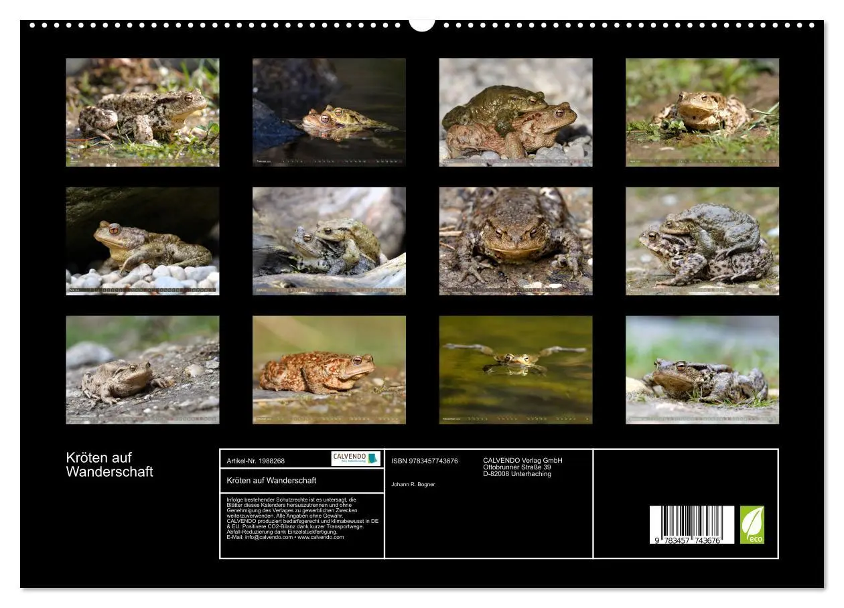Viewport: 844px width, 608px height.
Task: Click the orange-spotted toad image
Action: tap(329, 370)
